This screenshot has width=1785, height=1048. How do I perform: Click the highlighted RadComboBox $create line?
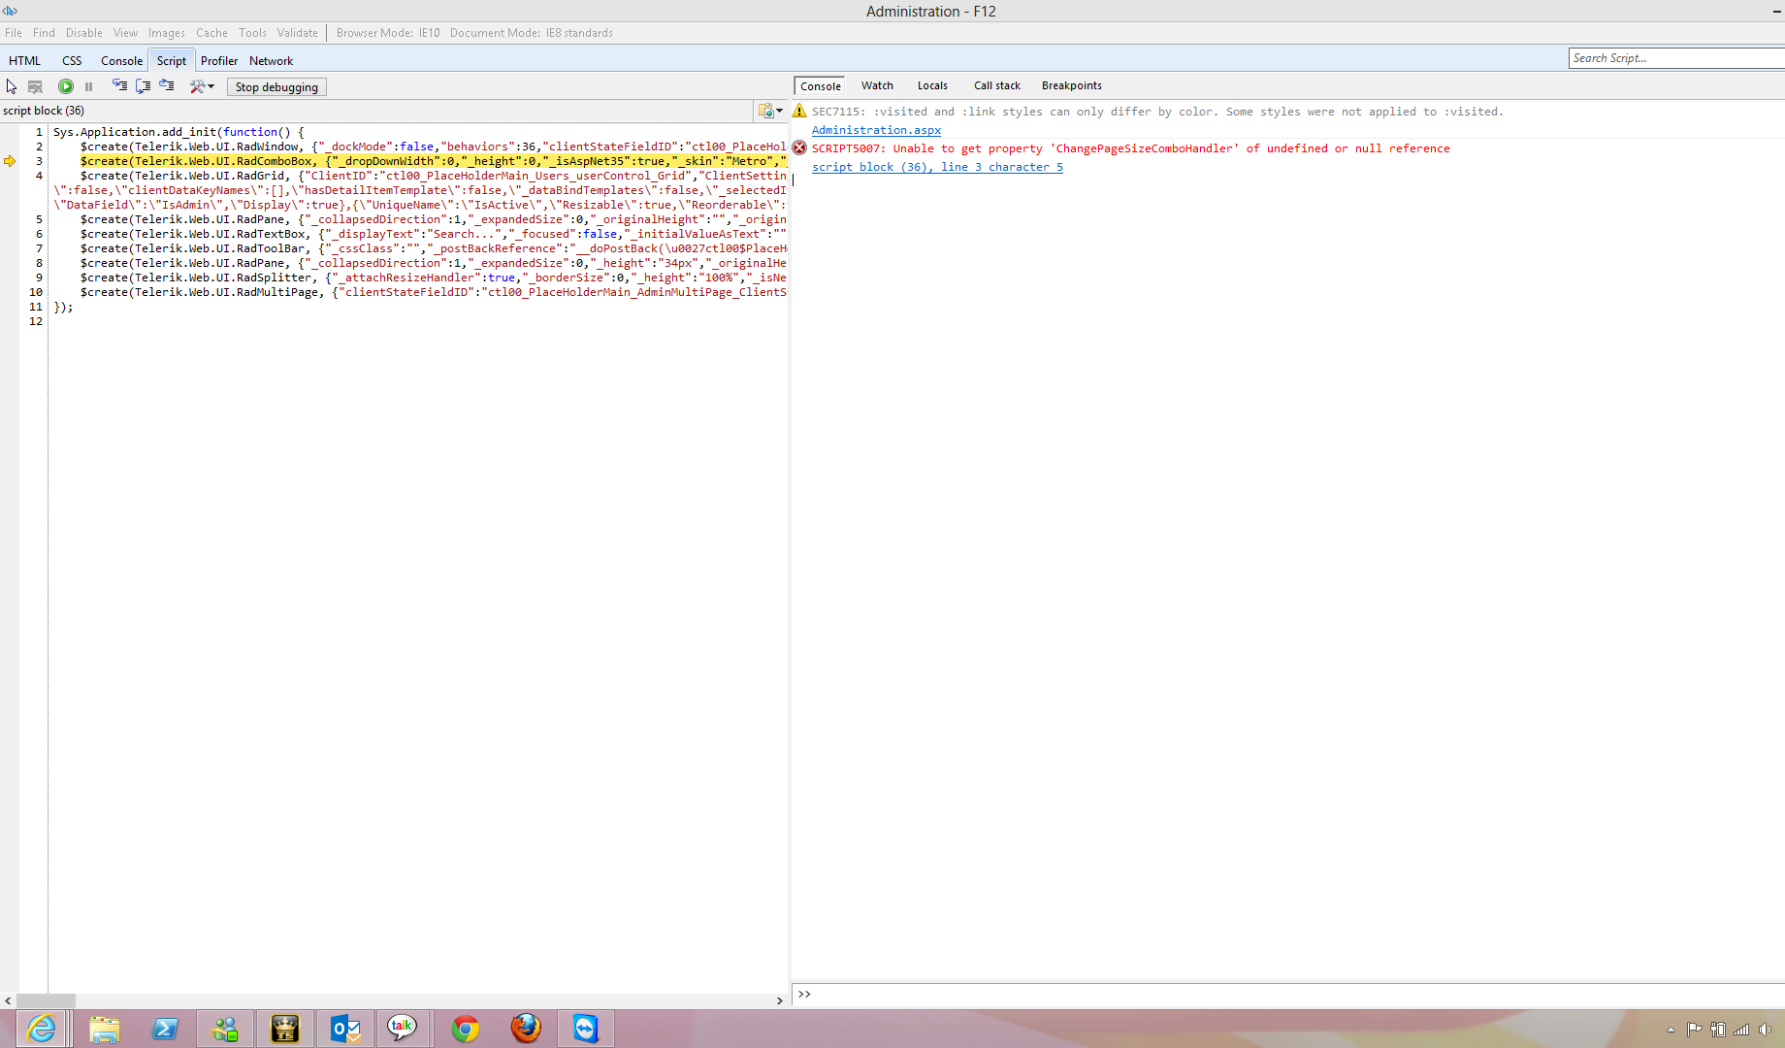(x=434, y=161)
